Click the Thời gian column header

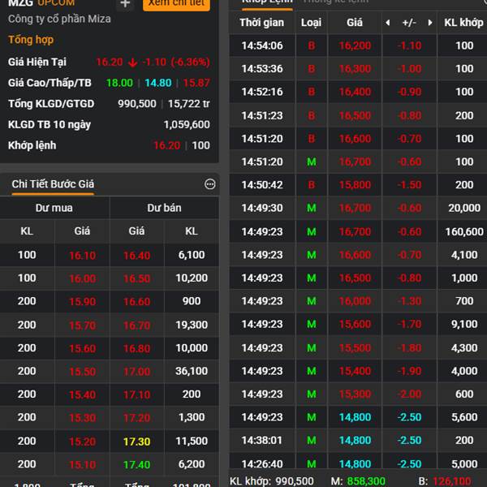click(x=261, y=23)
